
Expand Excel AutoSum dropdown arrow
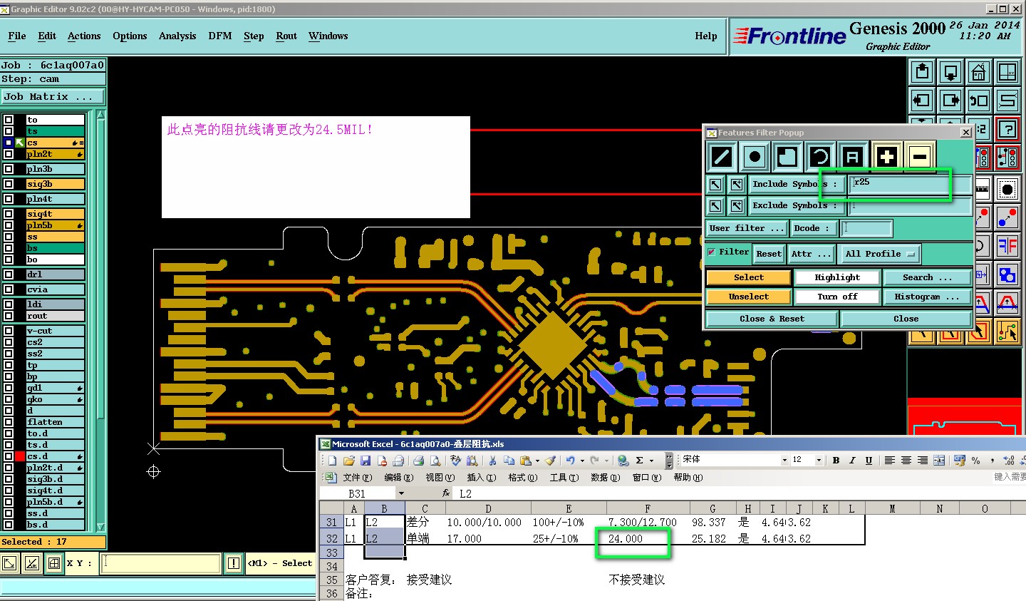point(650,461)
